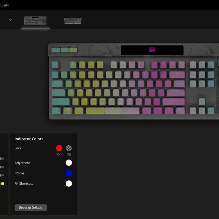Select the left Shift key on the keyboard
The width and height of the screenshot is (219, 219).
(x=60, y=102)
